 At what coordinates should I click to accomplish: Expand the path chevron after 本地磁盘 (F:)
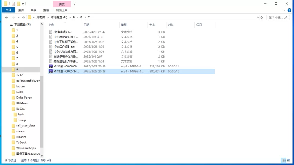pyautogui.click(x=70, y=17)
